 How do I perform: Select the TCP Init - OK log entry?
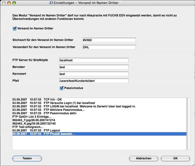(55, 99)
